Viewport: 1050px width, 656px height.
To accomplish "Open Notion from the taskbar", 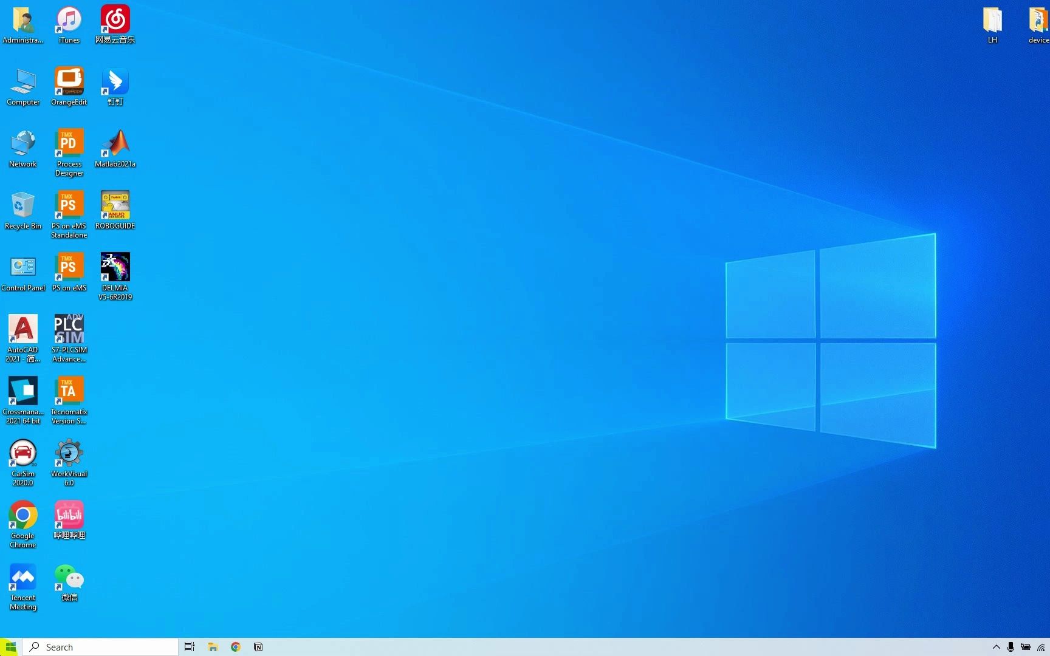I will 258,647.
